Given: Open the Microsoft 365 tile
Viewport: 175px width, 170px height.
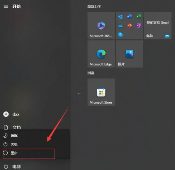Looking at the screenshot, I should [101, 26].
